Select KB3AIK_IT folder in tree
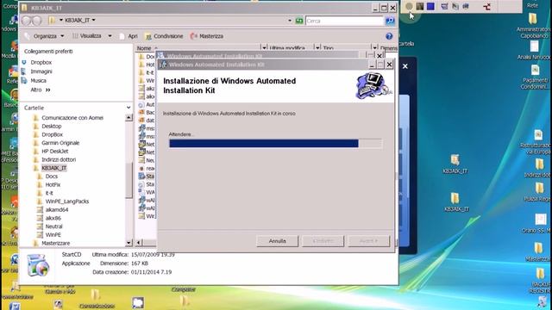The height and width of the screenshot is (310, 552). click(53, 168)
